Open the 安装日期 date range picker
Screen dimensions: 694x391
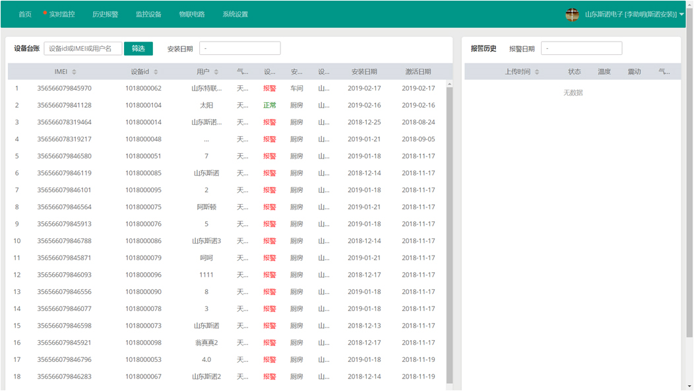tap(239, 49)
